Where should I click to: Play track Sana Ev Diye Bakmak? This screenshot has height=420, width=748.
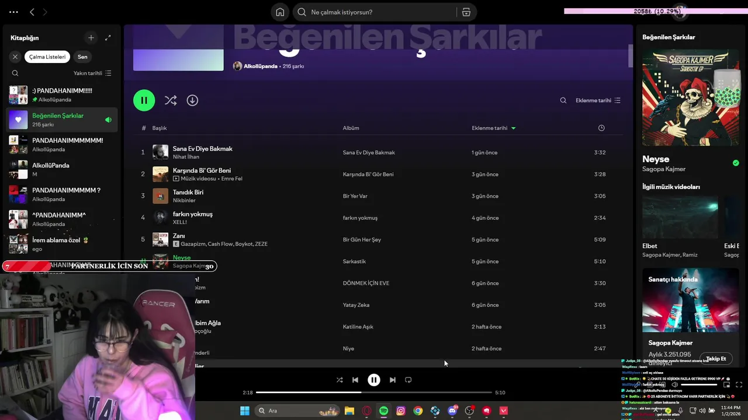(x=202, y=149)
